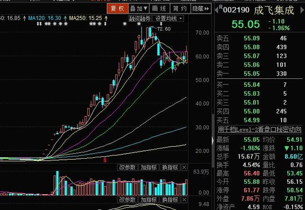Screen dimensions: 305x210
Task: Toggle 融资融券 margin trading display
Action: tap(140, 18)
